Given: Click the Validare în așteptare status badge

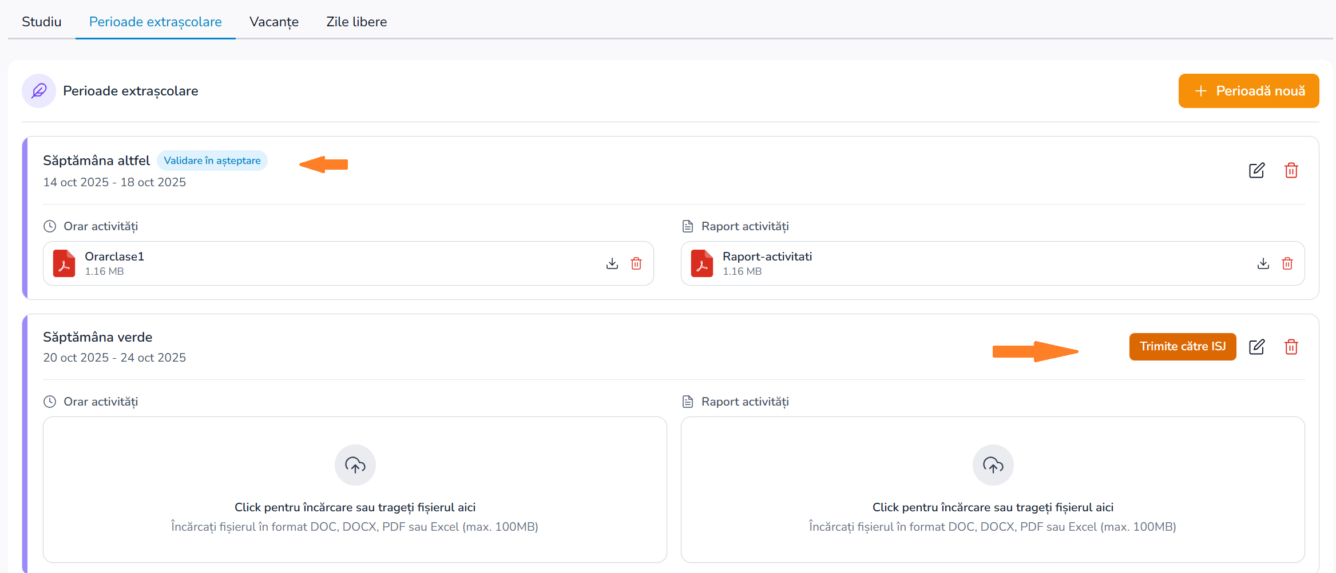Looking at the screenshot, I should point(212,161).
